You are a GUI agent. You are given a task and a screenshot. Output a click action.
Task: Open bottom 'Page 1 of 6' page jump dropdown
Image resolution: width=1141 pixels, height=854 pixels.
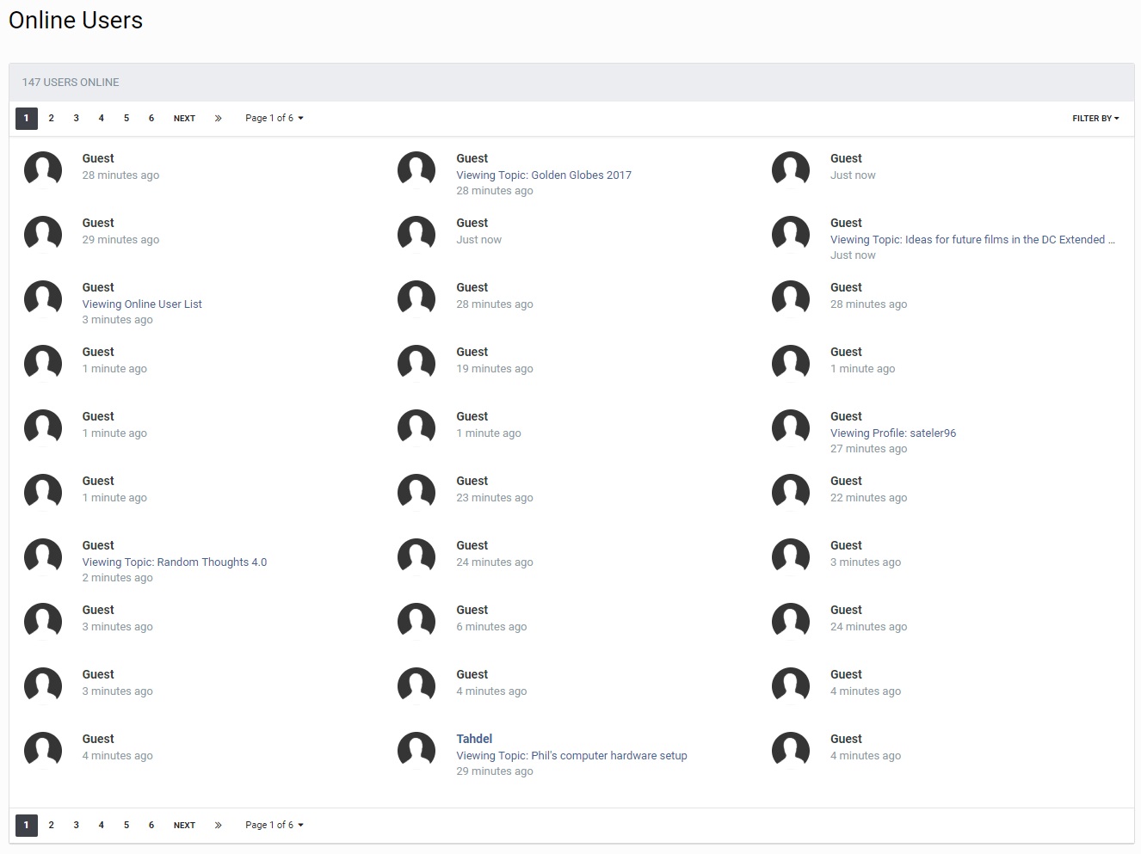pyautogui.click(x=274, y=826)
